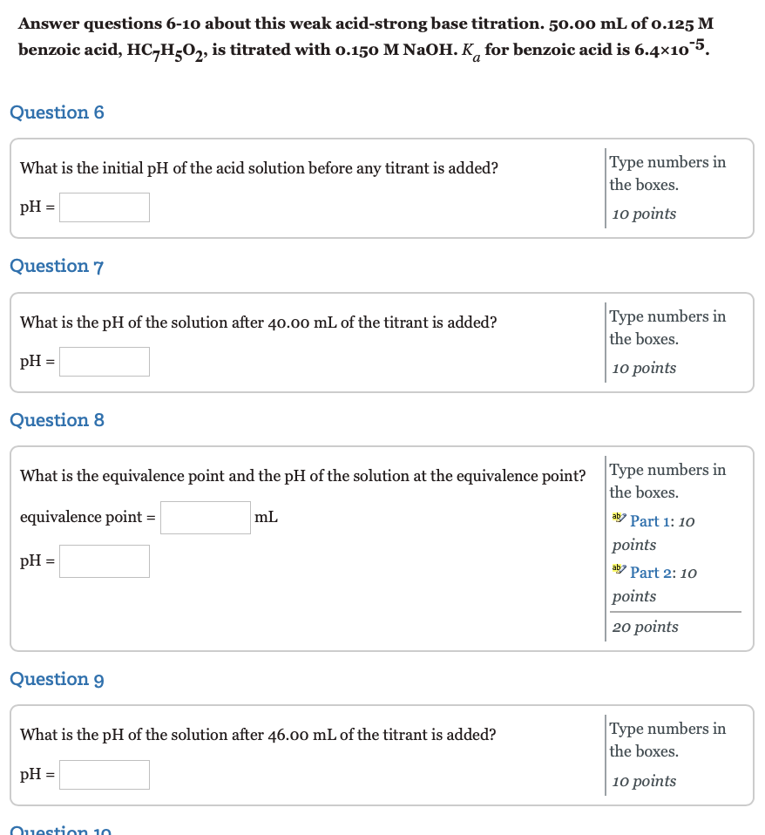Click the initial pH question text in Question 6
Screen dimensions: 765x835
pos(259,167)
